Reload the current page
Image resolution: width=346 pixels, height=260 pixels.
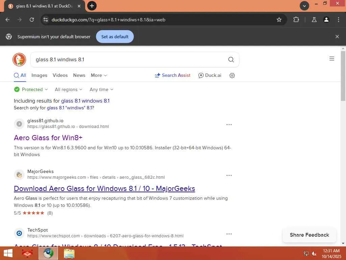click(32, 20)
